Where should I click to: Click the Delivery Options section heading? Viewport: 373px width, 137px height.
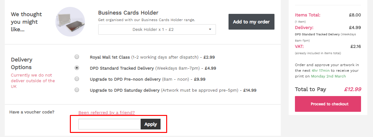click(x=21, y=63)
